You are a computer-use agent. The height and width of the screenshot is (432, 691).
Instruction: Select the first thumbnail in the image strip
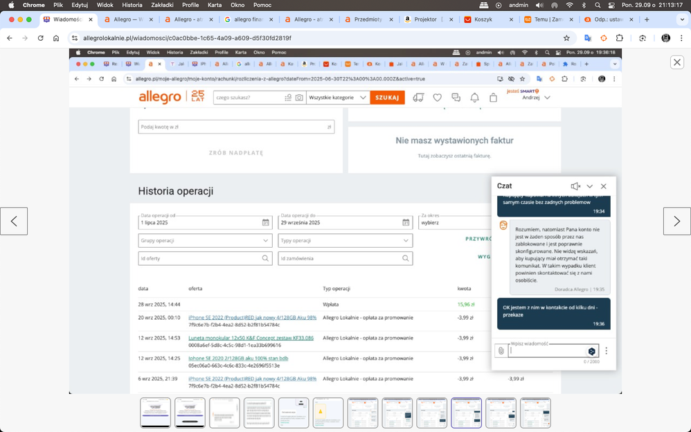tap(155, 413)
